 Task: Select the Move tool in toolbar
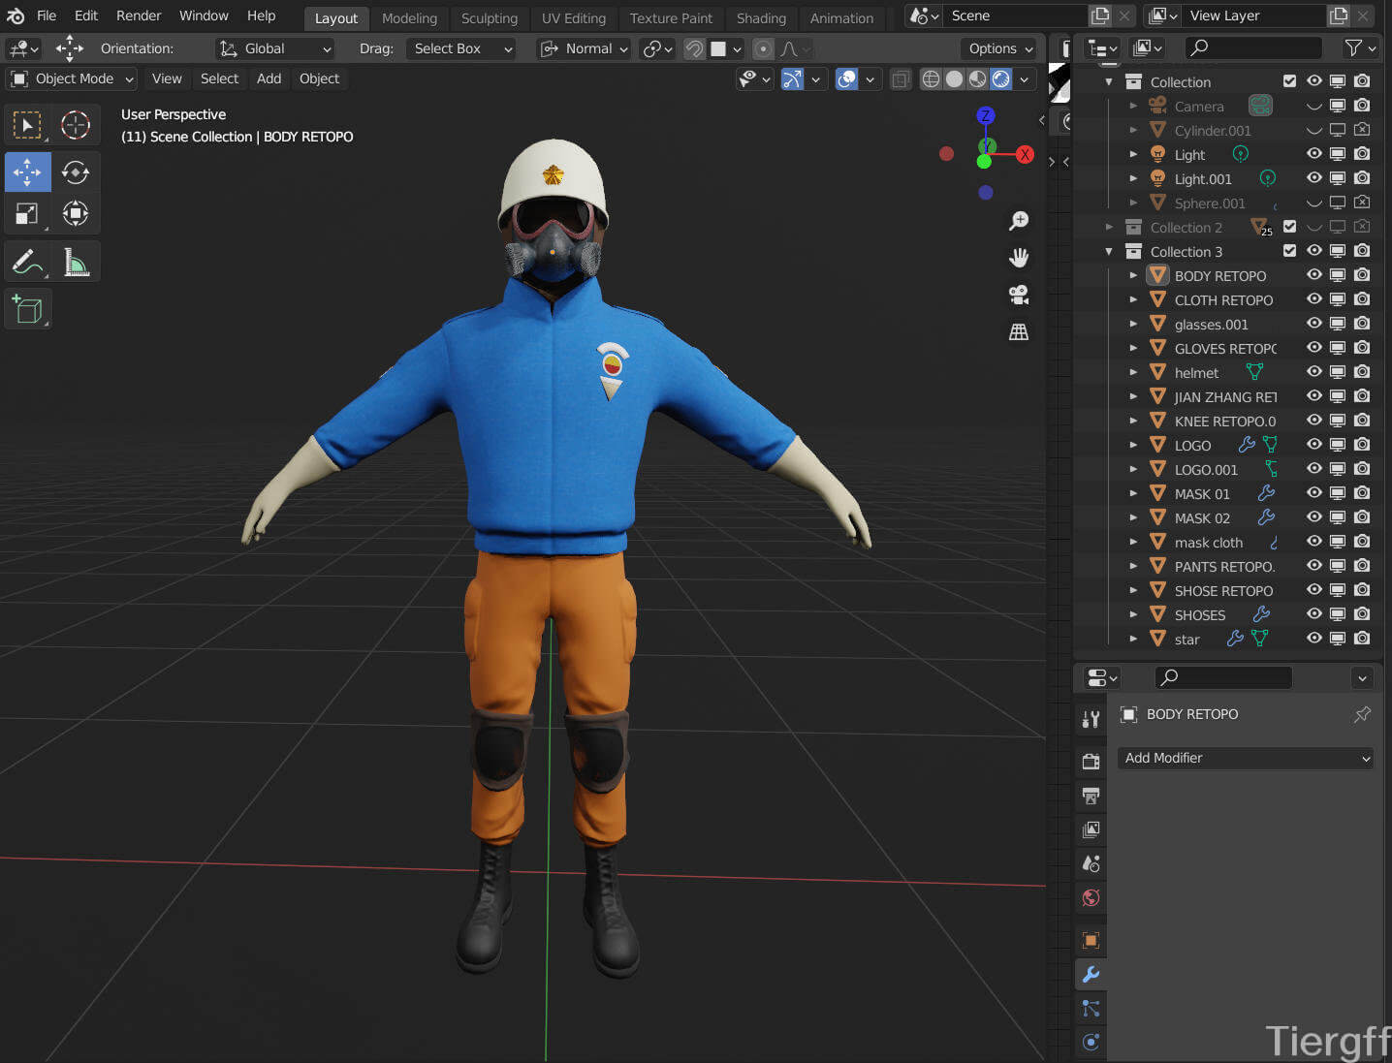point(27,172)
